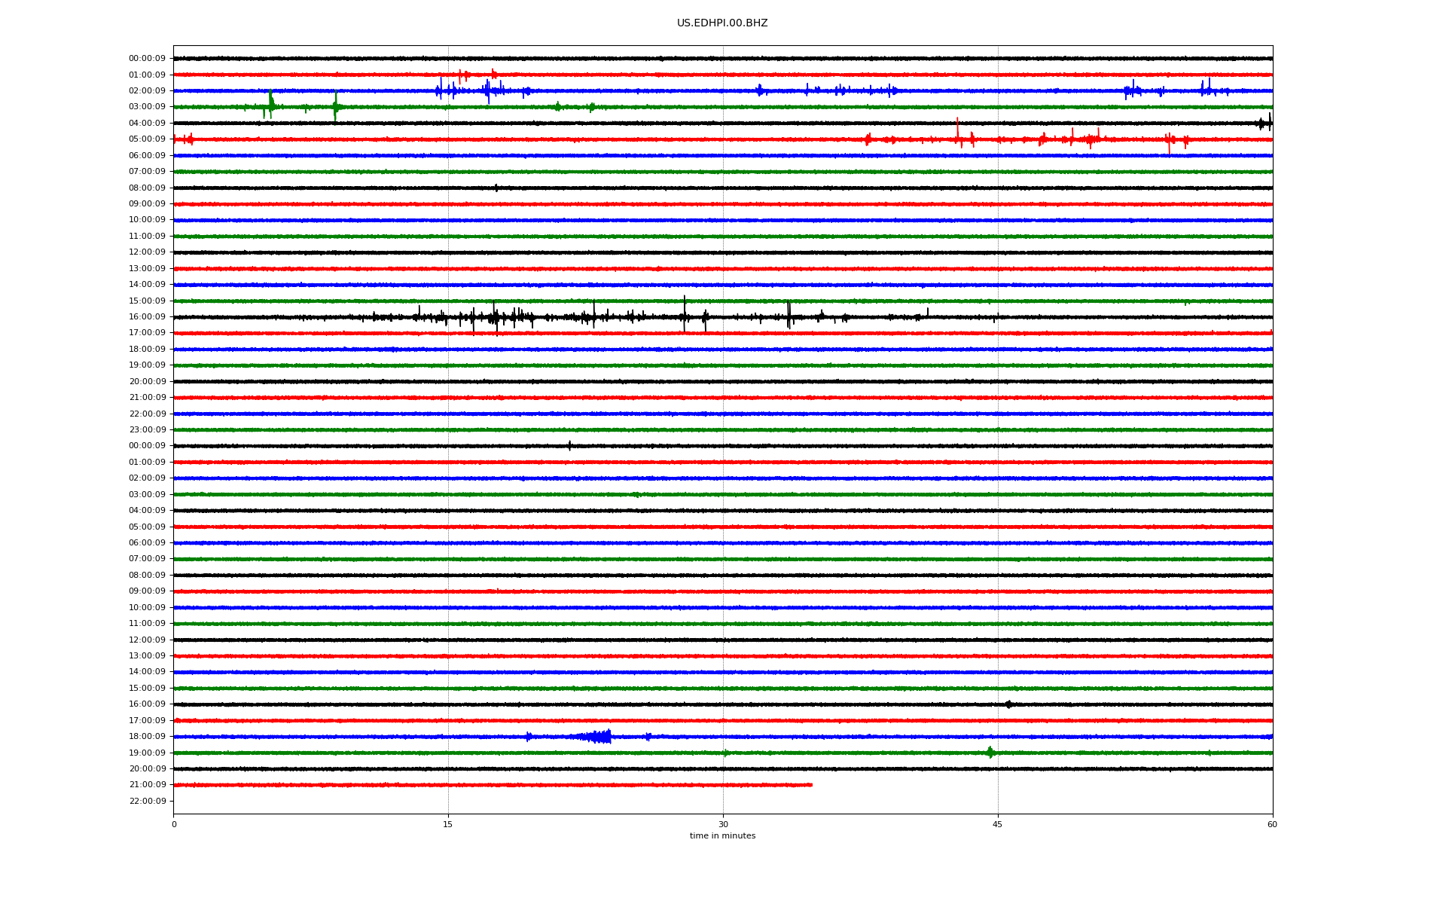
Task: Click the 22:00:09 label at the bottom
Action: [x=147, y=802]
